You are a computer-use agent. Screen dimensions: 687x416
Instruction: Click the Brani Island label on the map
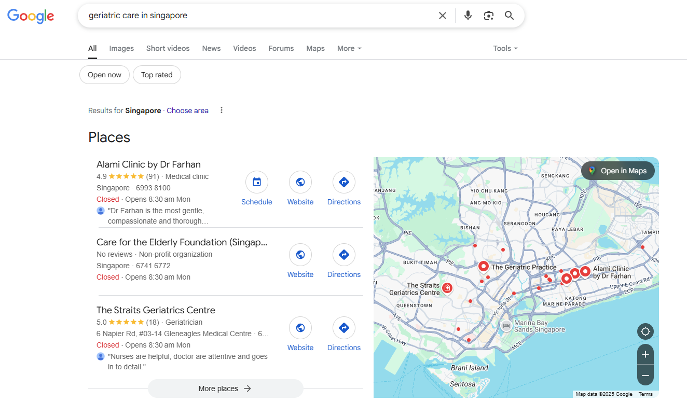[470, 368]
